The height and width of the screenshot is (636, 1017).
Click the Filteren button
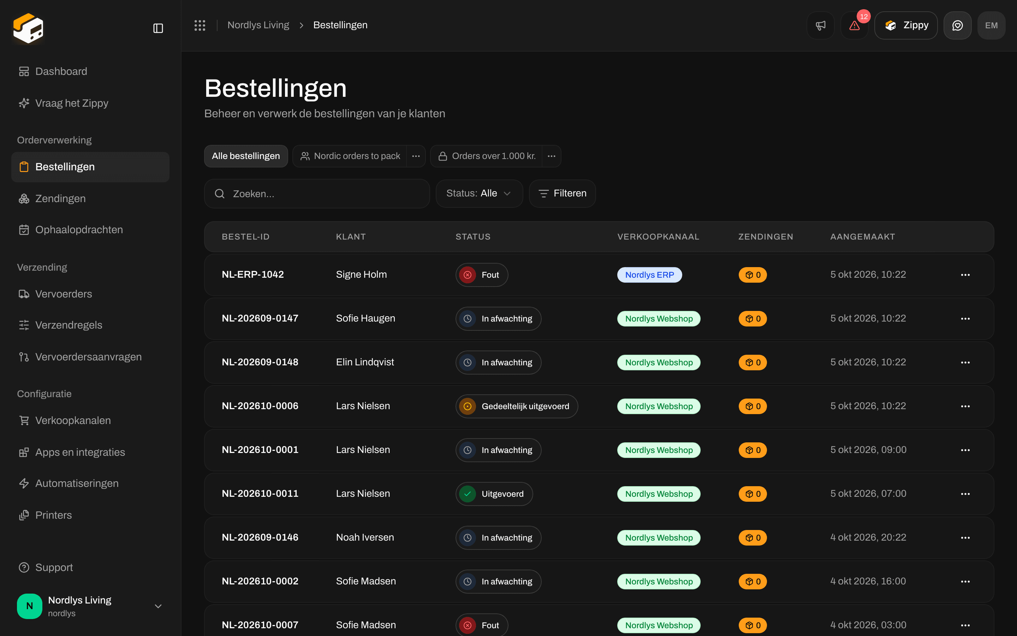(x=562, y=194)
